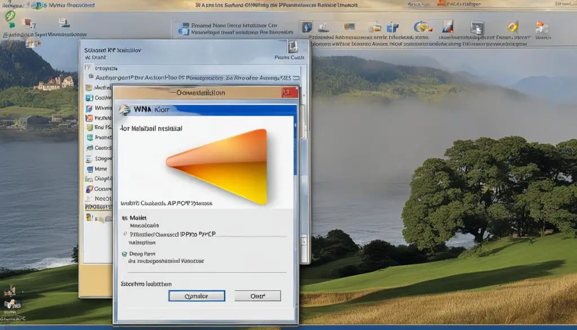Click the gray window icon in toolbar
The width and height of the screenshot is (577, 330).
[477, 28]
